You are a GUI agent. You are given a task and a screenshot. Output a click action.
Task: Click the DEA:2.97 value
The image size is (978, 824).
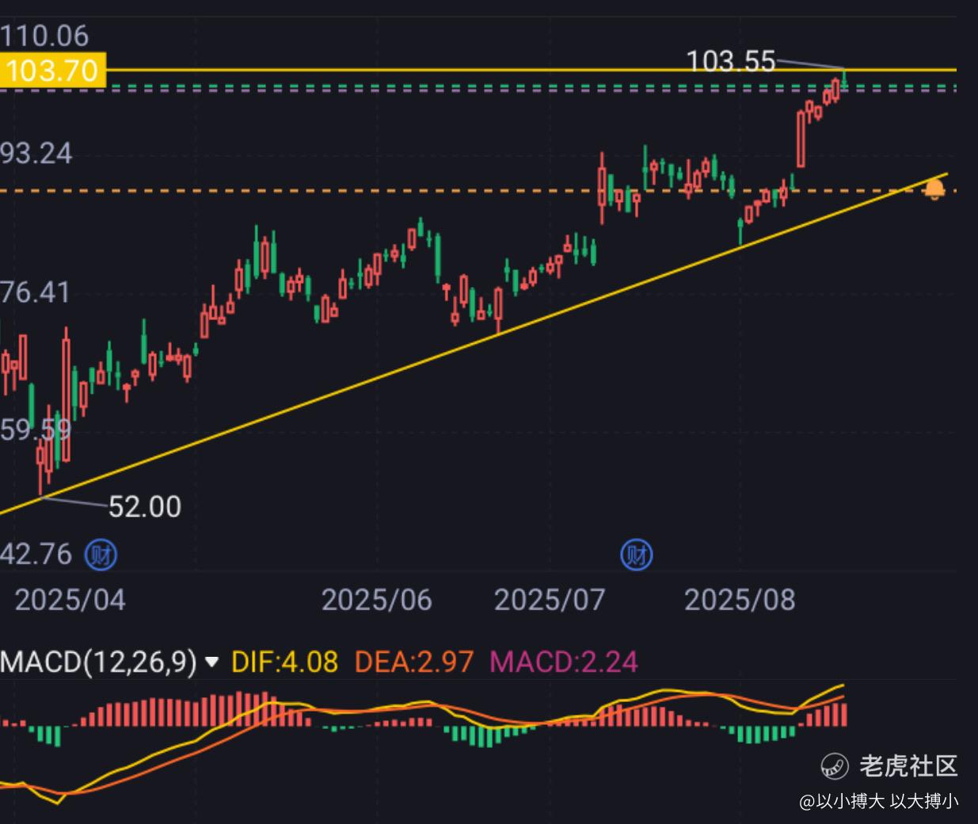point(414,662)
